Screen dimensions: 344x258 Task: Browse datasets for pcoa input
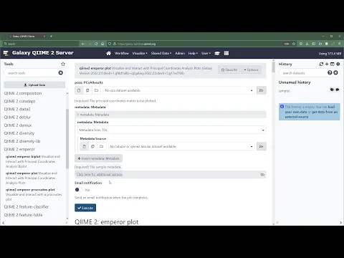(261, 90)
